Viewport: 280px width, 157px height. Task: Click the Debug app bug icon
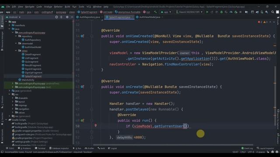pos(221,12)
